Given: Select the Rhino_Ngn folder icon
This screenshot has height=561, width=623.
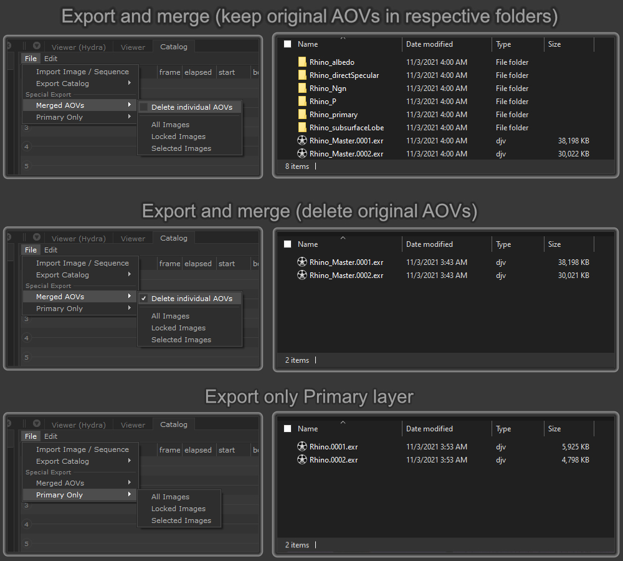Looking at the screenshot, I should pyautogui.click(x=302, y=89).
